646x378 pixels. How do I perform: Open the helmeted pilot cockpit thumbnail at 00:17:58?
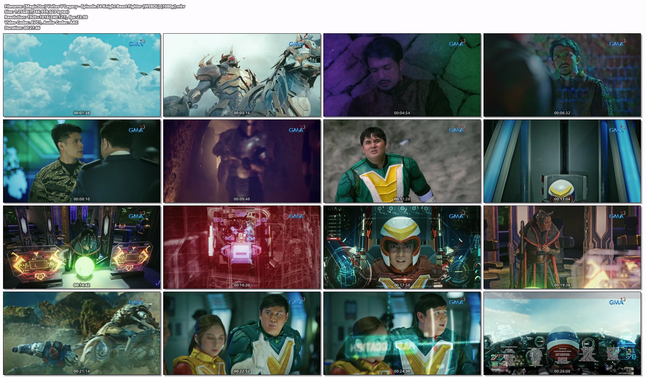click(x=402, y=247)
